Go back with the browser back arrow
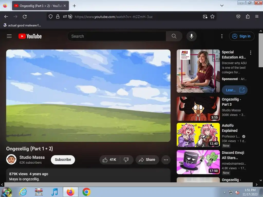The width and height of the screenshot is (263, 197). (6, 17)
